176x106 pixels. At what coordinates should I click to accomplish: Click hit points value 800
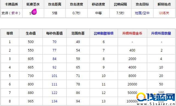point(31,84)
